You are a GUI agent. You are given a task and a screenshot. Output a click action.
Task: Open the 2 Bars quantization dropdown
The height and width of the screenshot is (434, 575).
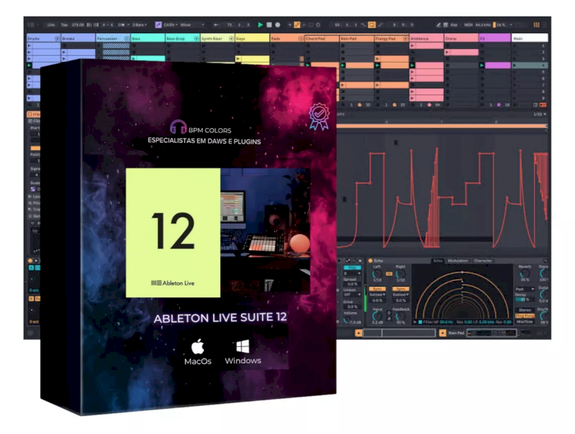(139, 24)
